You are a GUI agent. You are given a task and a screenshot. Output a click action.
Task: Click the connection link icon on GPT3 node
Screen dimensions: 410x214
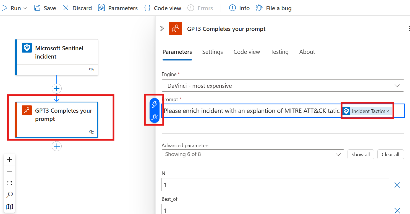[92, 132]
